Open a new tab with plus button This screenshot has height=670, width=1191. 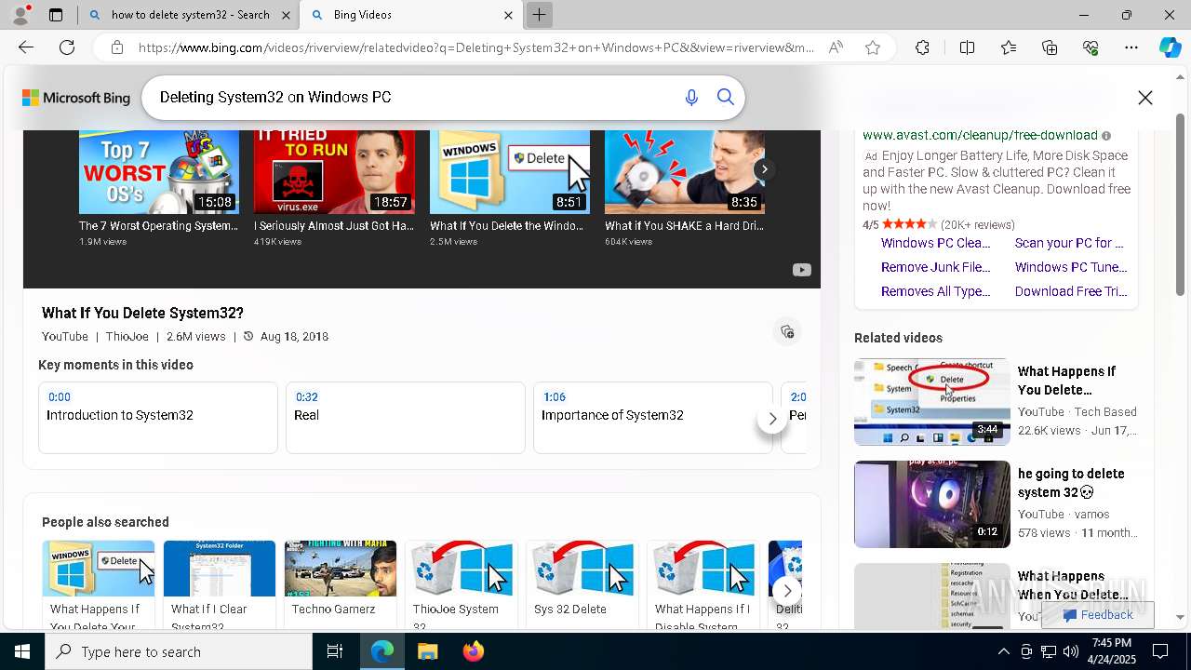click(x=539, y=15)
